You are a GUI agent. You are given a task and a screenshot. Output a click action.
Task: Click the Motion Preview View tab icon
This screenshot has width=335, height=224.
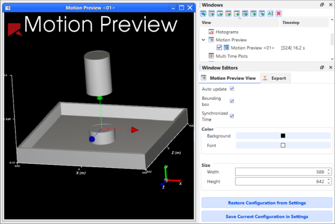(x=204, y=78)
